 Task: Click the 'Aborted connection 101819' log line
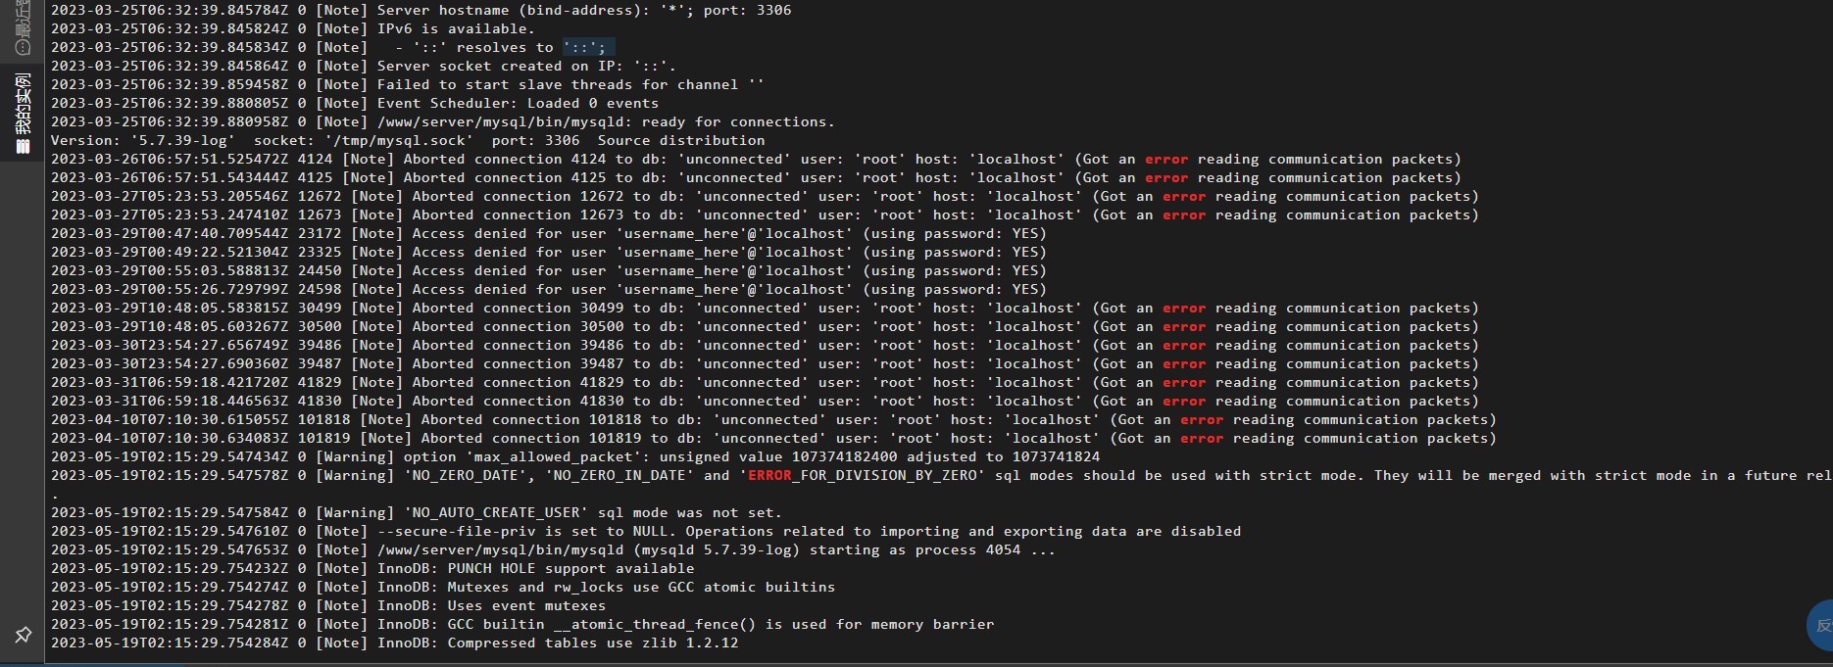[x=773, y=438]
